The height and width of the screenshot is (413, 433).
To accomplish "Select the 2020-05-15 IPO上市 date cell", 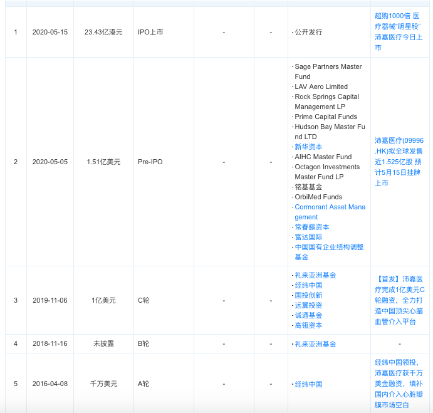I will [50, 32].
